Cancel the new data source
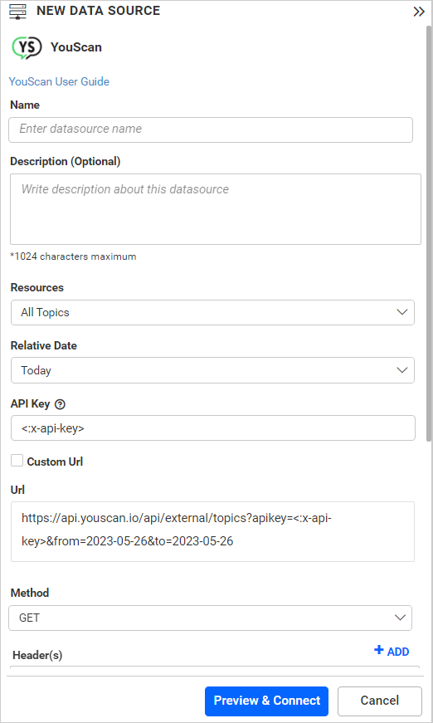Viewport: 433px width, 723px height. (x=380, y=701)
